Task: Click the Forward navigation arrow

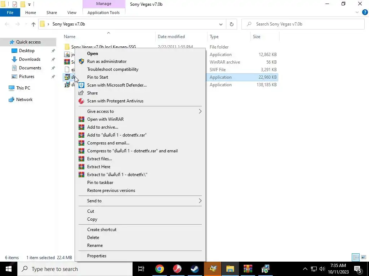Action: [x=18, y=24]
